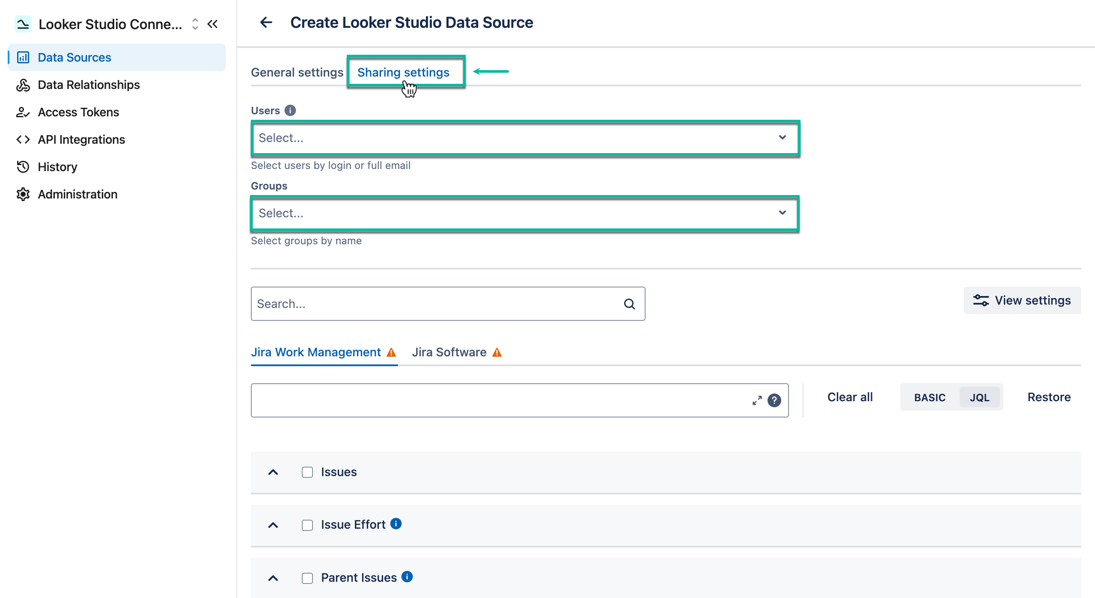Switch to the Jira Software tab
The height and width of the screenshot is (598, 1095).
tap(449, 352)
